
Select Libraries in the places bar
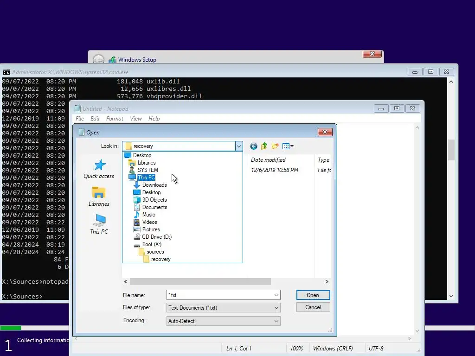[x=99, y=197]
